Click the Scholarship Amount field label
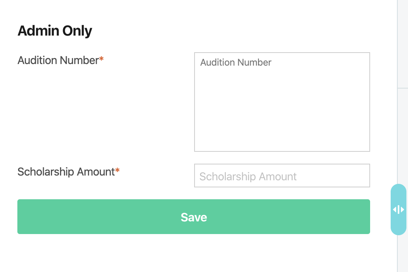 66,172
